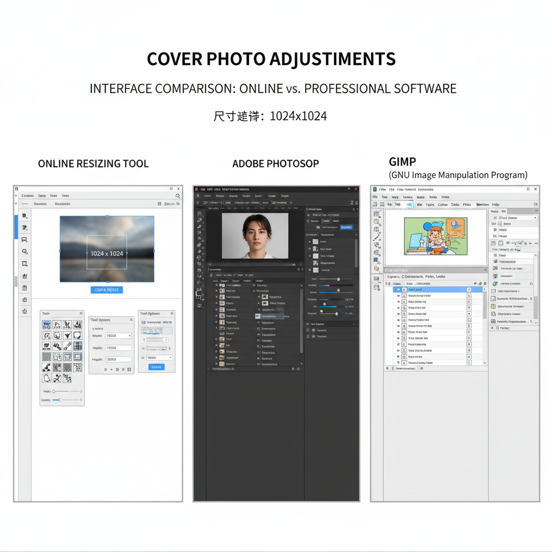552x552 pixels.
Task: GIMP: open the Viey menu in top bar
Action: point(395,197)
